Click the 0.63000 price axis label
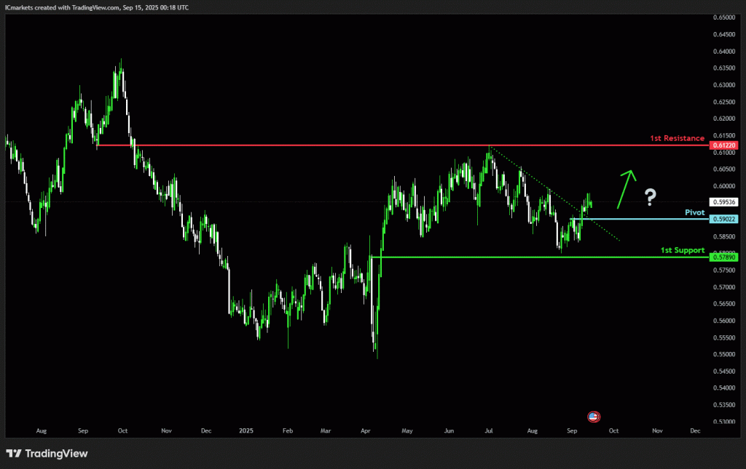The image size is (746, 469). click(723, 85)
